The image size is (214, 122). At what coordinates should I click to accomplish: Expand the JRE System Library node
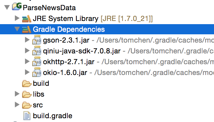coord(17,18)
